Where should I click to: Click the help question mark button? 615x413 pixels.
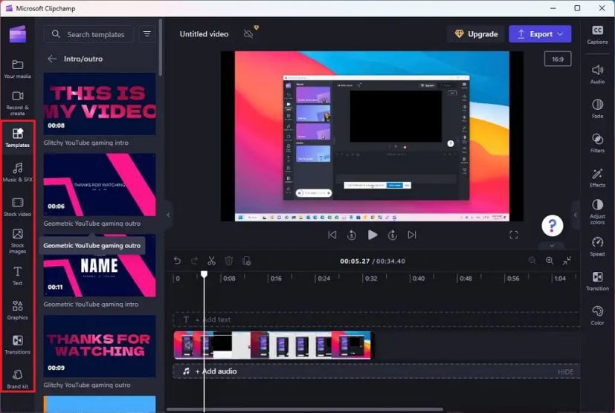(x=553, y=226)
